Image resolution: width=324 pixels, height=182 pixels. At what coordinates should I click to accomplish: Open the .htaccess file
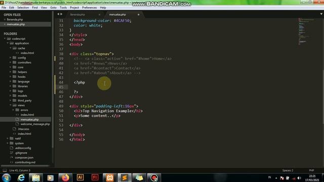23,129
